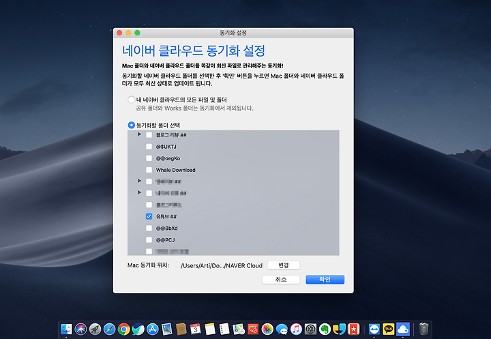The height and width of the screenshot is (339, 491).
Task: Open Reminders list icon in Dock
Action: pos(224,329)
